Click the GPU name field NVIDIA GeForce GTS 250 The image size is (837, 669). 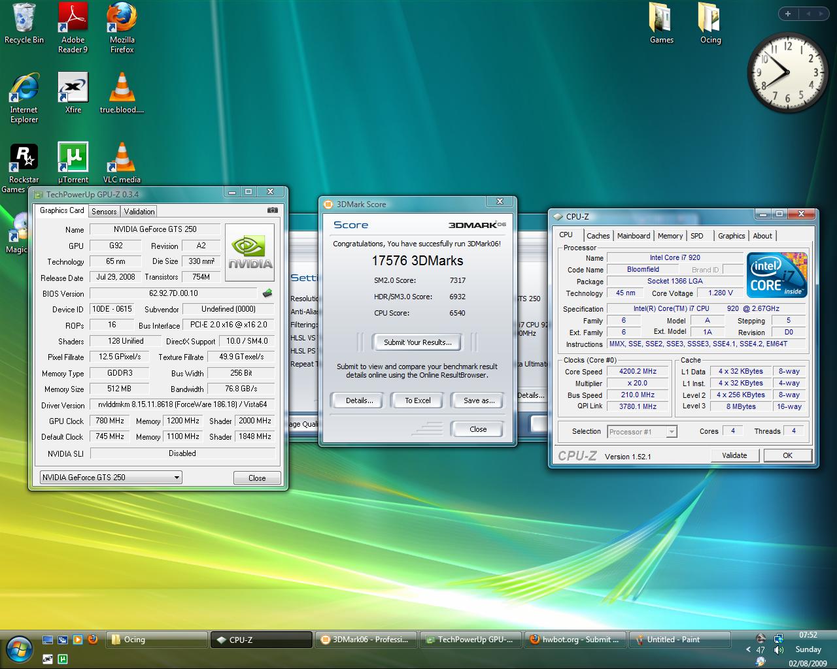point(155,229)
